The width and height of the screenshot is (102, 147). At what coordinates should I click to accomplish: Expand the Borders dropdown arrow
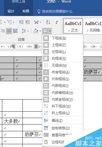pyautogui.click(x=50, y=31)
